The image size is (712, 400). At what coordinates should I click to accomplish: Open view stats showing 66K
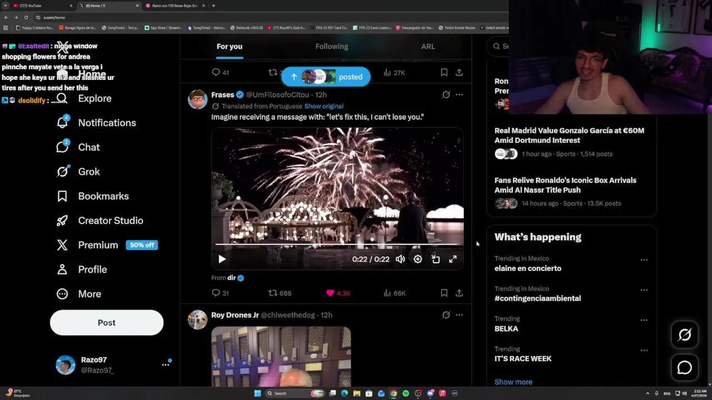(394, 293)
